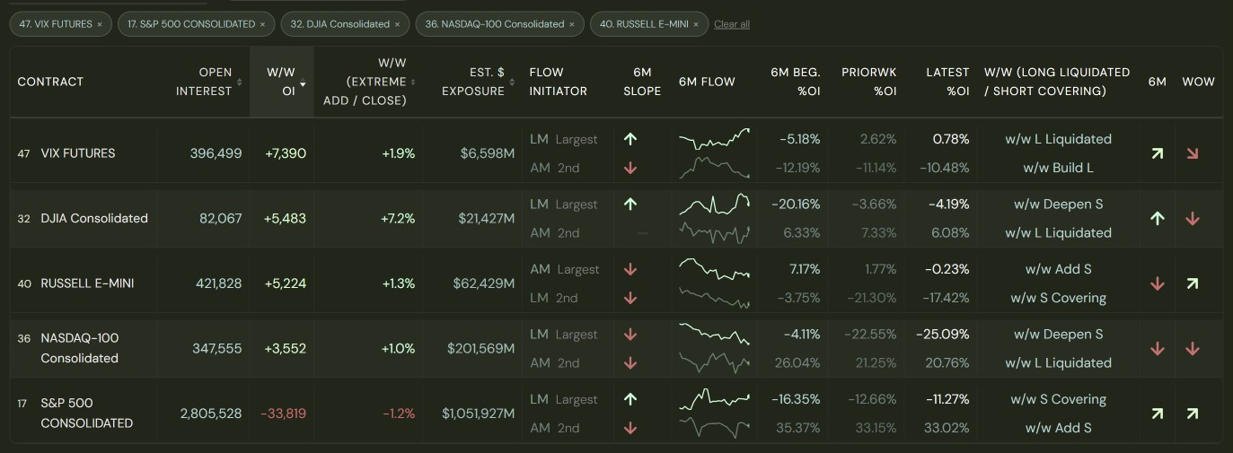Open NASDAQ-100 LM 6M flow sparkline
Image resolution: width=1233 pixels, height=453 pixels.
click(x=715, y=334)
